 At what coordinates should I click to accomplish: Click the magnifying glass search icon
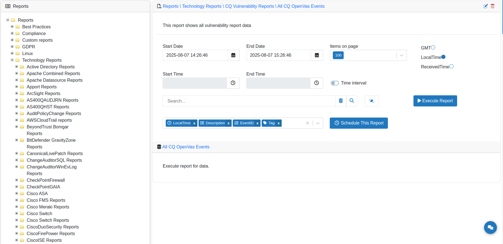coord(352,101)
